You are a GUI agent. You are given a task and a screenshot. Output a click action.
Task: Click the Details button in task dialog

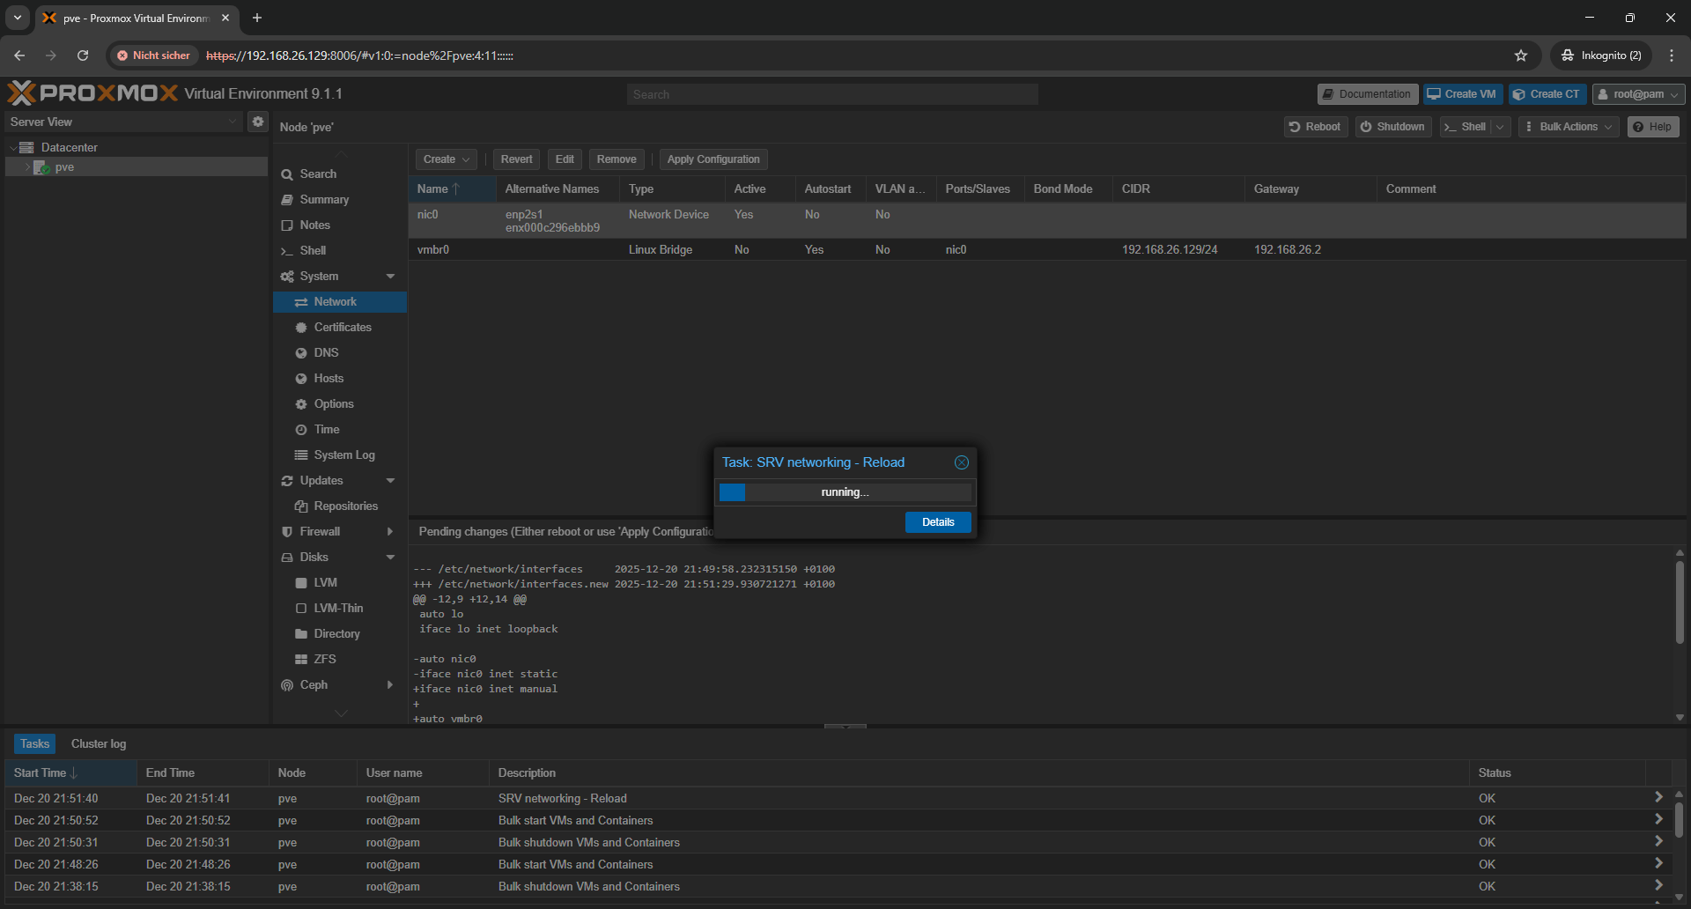[937, 522]
